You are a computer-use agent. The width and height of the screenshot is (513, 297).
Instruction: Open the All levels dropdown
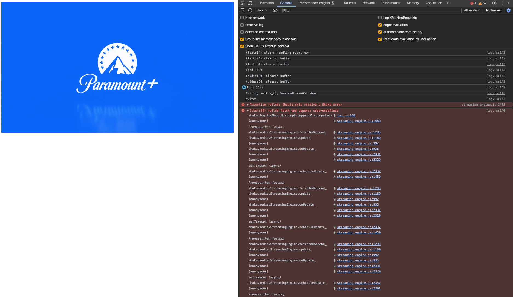471,10
